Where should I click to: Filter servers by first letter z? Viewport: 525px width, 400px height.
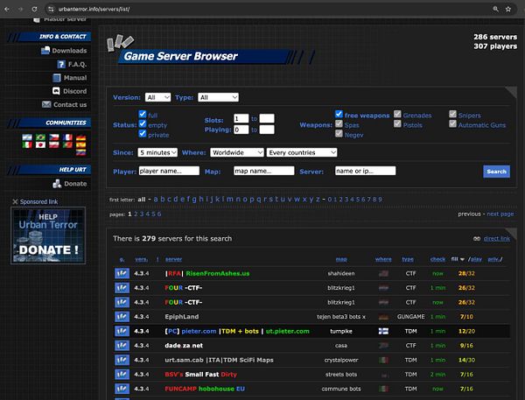pos(318,199)
